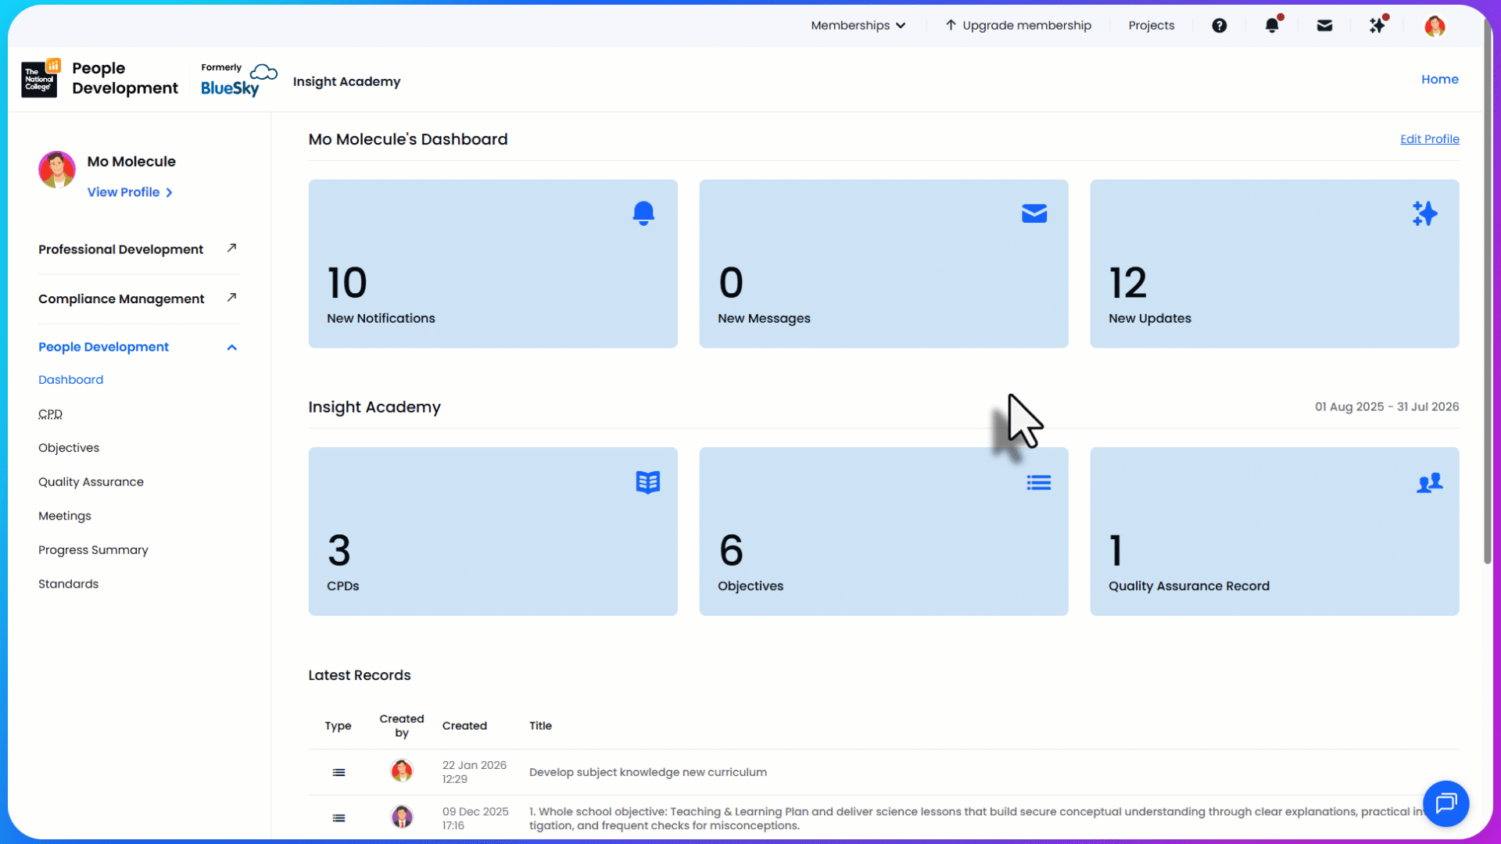The image size is (1501, 844).
Task: Click Upgrade membership button
Action: pos(1018,26)
